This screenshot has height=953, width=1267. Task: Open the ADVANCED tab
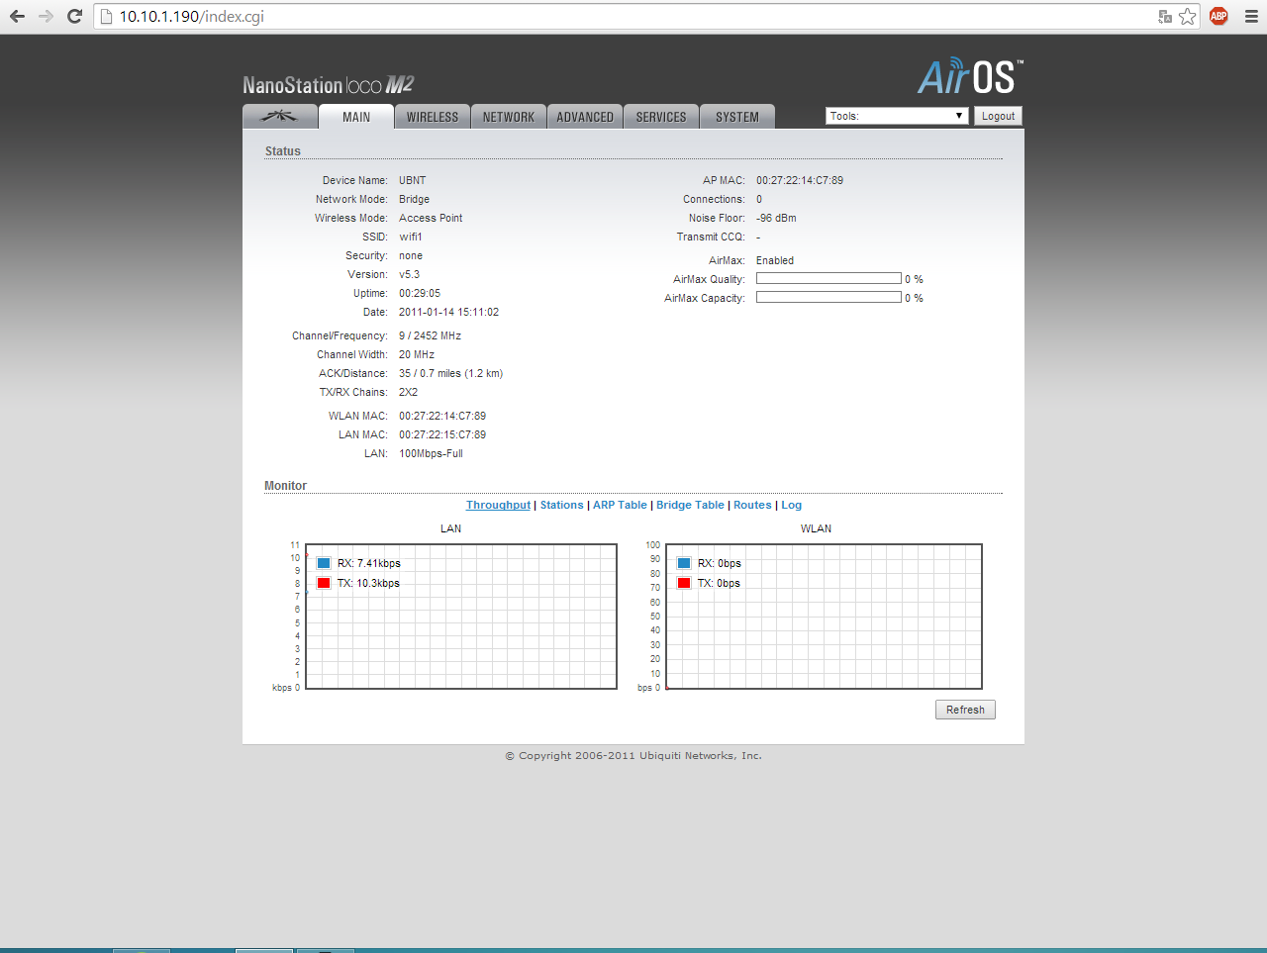(x=585, y=117)
